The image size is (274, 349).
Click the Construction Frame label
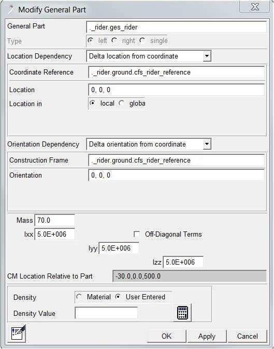coord(39,160)
